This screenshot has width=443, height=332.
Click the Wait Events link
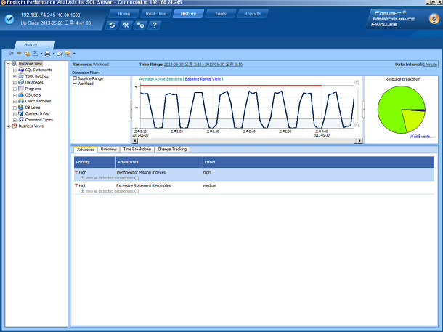pyautogui.click(x=421, y=136)
